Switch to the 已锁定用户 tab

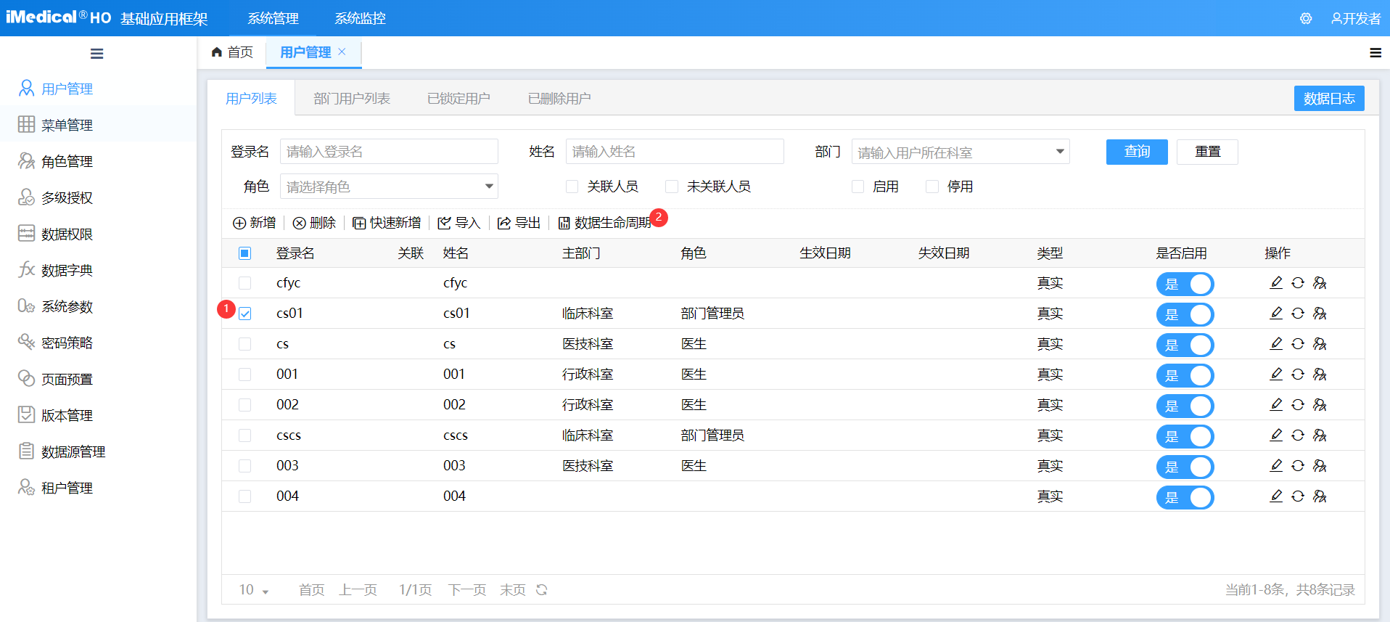coord(458,99)
